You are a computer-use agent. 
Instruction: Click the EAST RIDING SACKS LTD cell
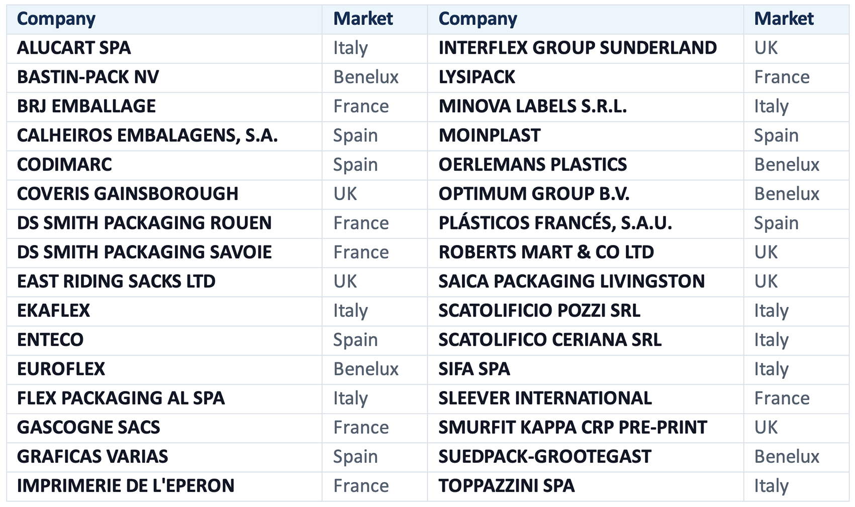pyautogui.click(x=164, y=282)
